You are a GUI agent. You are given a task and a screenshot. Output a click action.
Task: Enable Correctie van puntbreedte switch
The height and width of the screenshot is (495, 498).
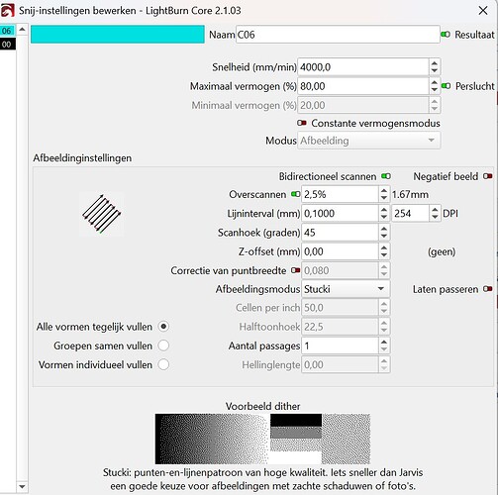296,270
